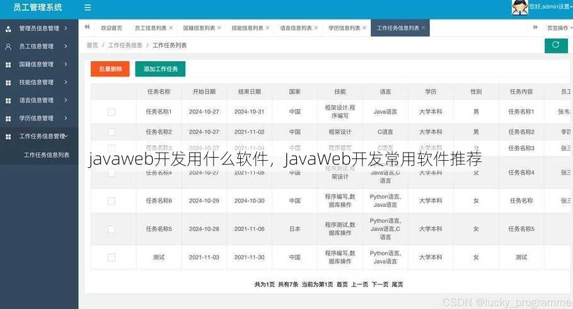Expand 语言信息管理 sidebar menu

66,100
